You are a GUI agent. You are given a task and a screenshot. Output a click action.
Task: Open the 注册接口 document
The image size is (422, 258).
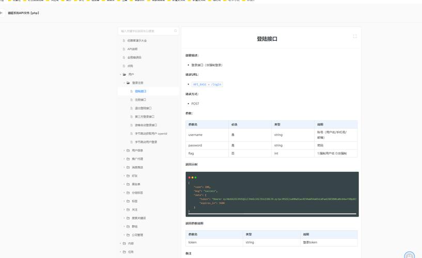(x=140, y=100)
